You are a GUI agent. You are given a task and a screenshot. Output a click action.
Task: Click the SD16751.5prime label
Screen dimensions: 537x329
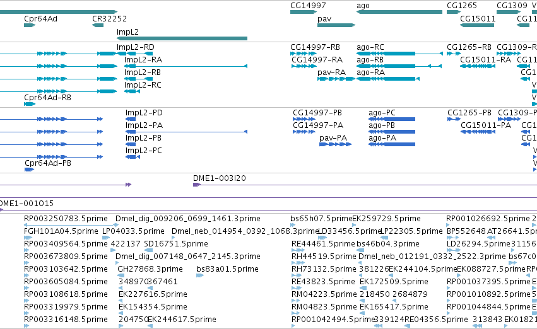[x=176, y=244]
